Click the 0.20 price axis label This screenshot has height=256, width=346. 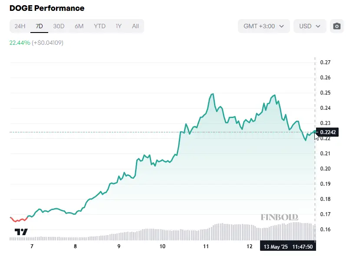(325, 169)
